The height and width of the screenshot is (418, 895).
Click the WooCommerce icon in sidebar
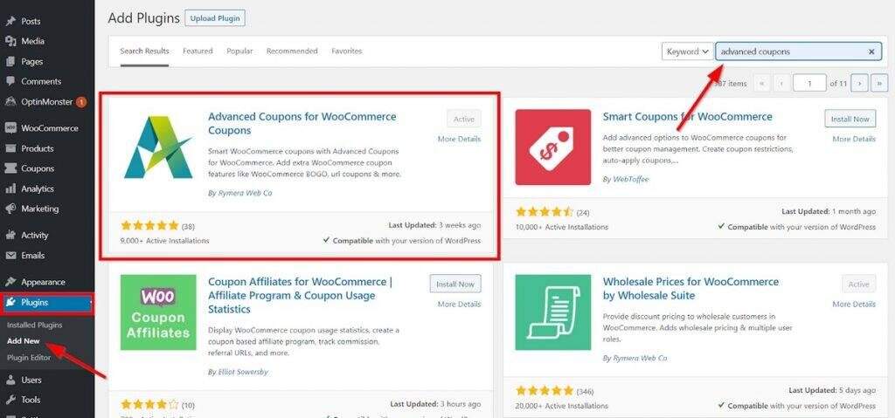point(10,128)
